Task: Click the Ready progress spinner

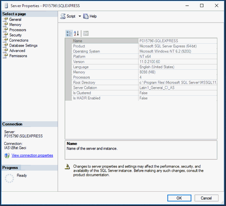Action: click(x=9, y=179)
